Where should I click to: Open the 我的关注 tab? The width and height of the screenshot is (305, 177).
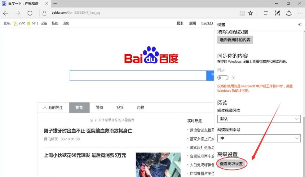pyautogui.click(x=53, y=108)
